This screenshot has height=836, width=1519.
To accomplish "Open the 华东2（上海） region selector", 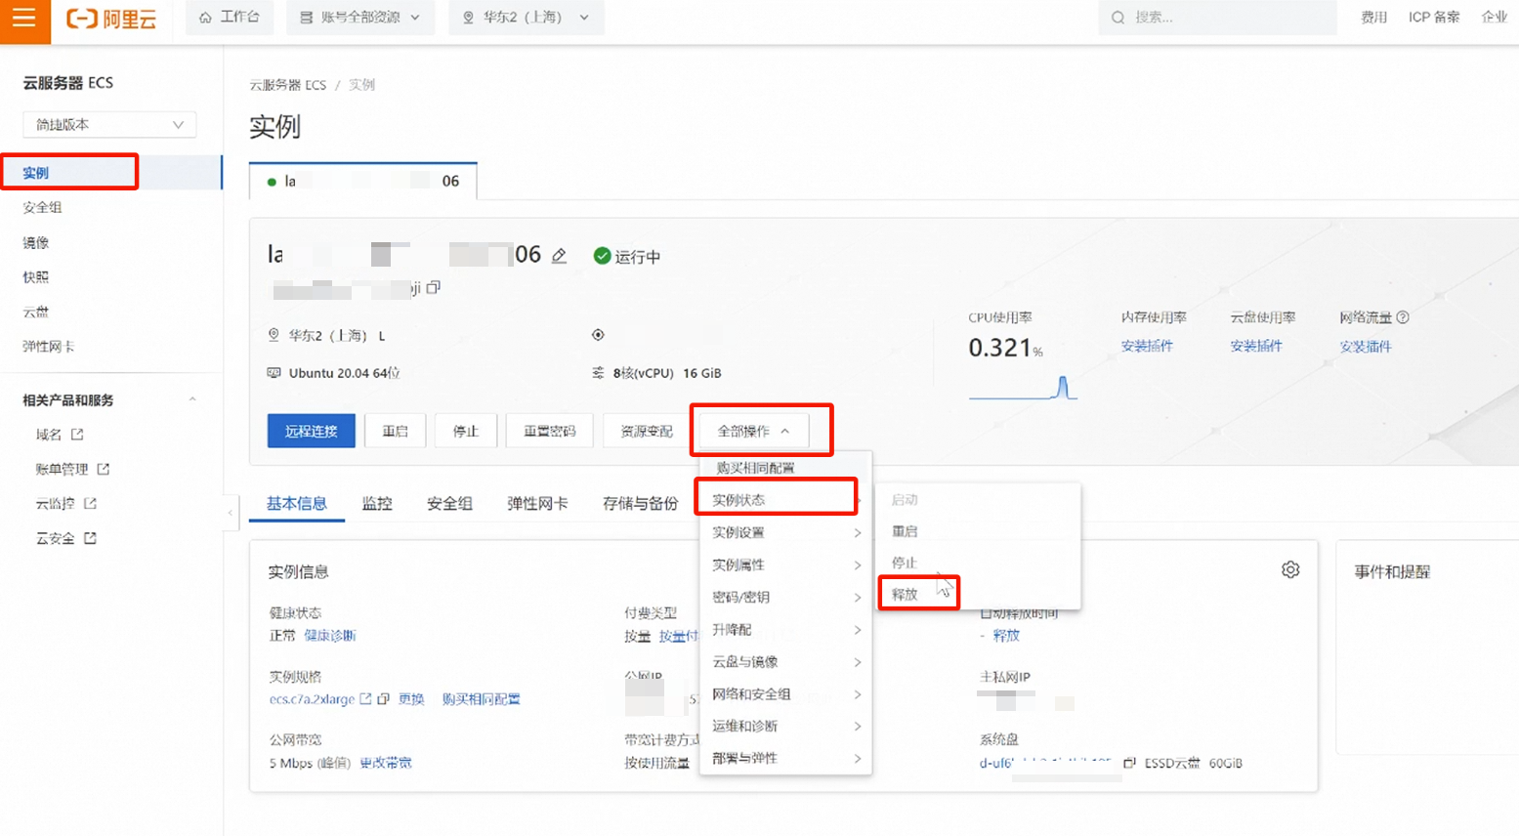I will coord(526,18).
